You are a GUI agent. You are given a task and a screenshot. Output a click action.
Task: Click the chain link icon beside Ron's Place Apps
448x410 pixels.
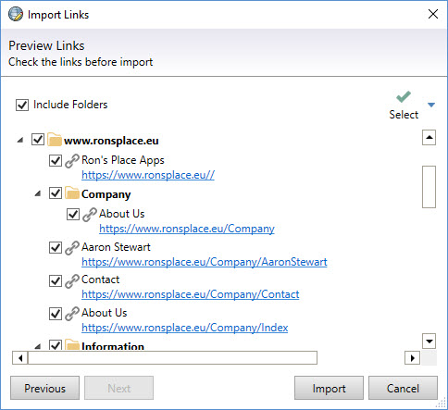[72, 161]
